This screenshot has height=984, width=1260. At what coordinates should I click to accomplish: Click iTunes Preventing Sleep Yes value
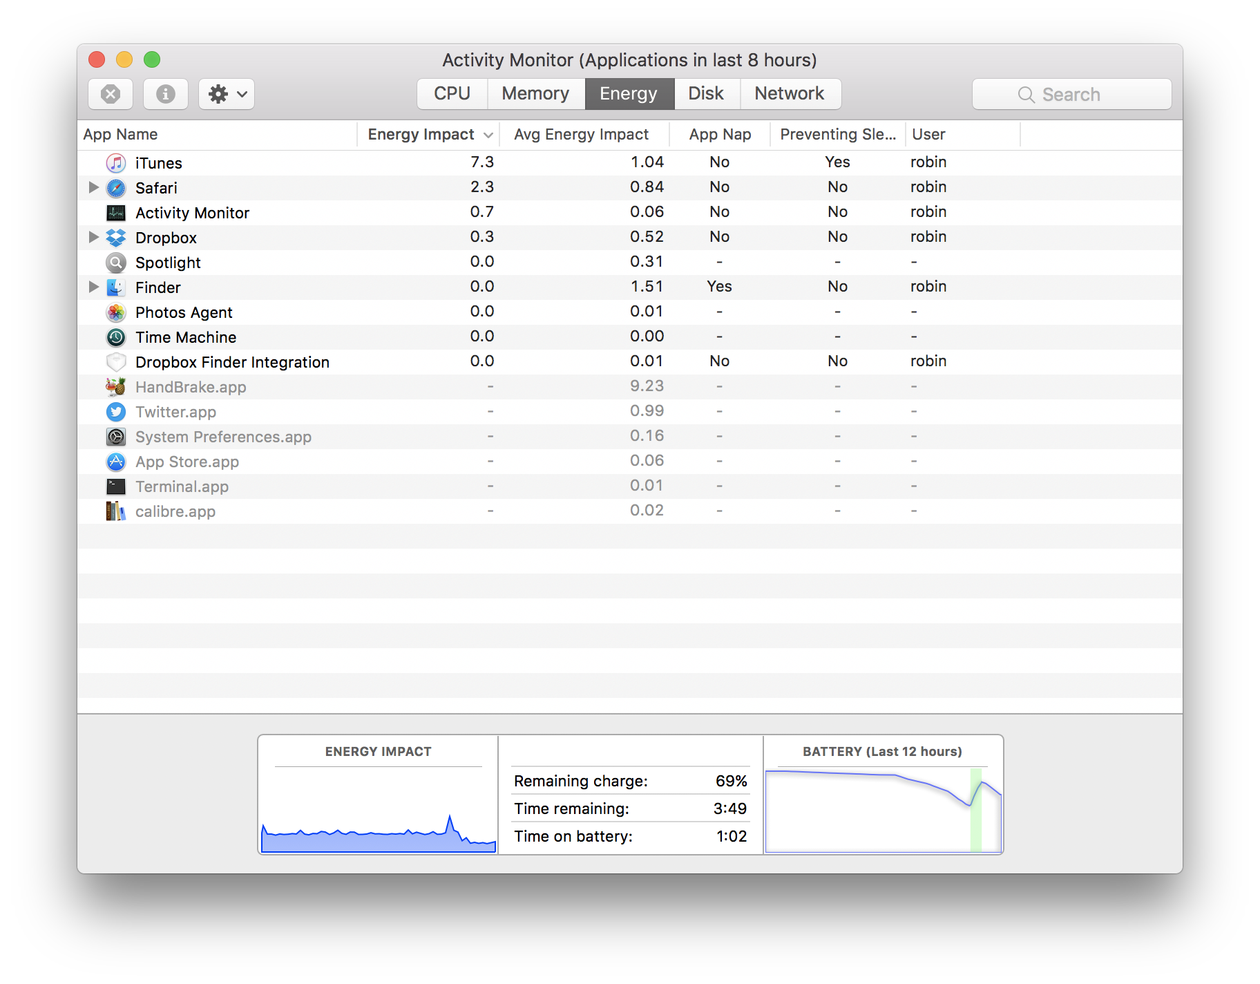click(x=837, y=162)
